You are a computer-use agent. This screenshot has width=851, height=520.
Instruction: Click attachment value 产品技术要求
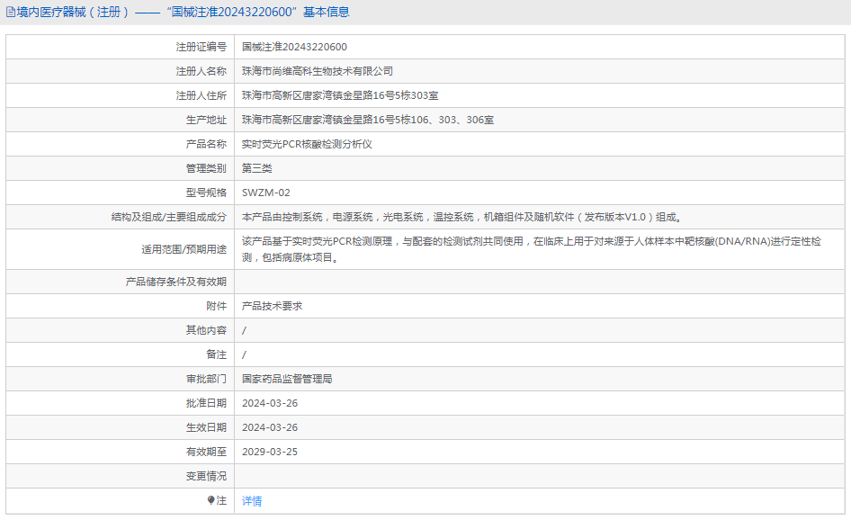click(x=273, y=306)
